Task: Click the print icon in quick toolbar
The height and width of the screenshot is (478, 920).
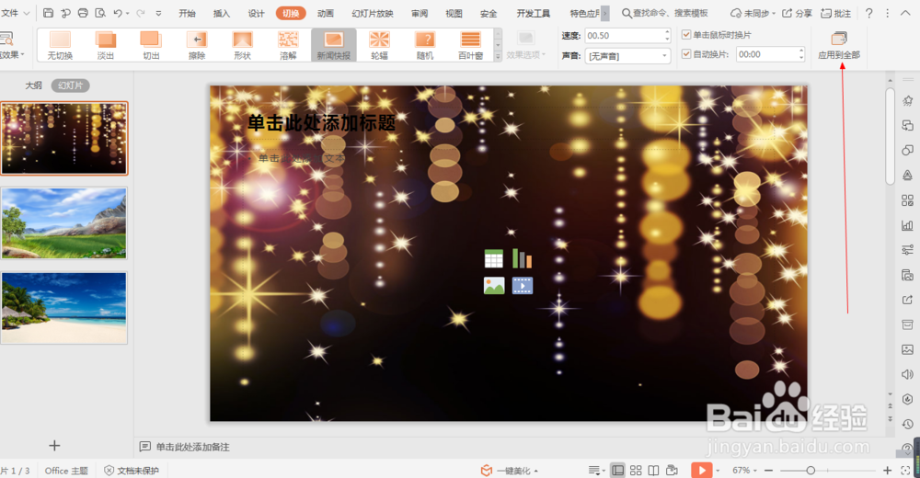Action: point(84,13)
